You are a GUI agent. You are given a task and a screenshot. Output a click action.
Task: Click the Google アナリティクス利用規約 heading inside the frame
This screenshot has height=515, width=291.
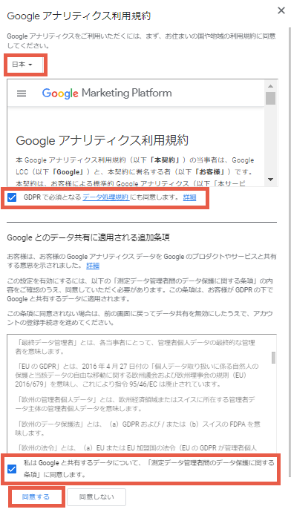[102, 140]
